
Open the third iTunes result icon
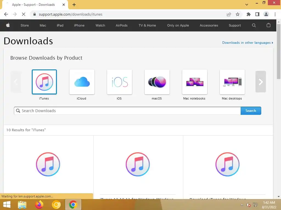227,164
